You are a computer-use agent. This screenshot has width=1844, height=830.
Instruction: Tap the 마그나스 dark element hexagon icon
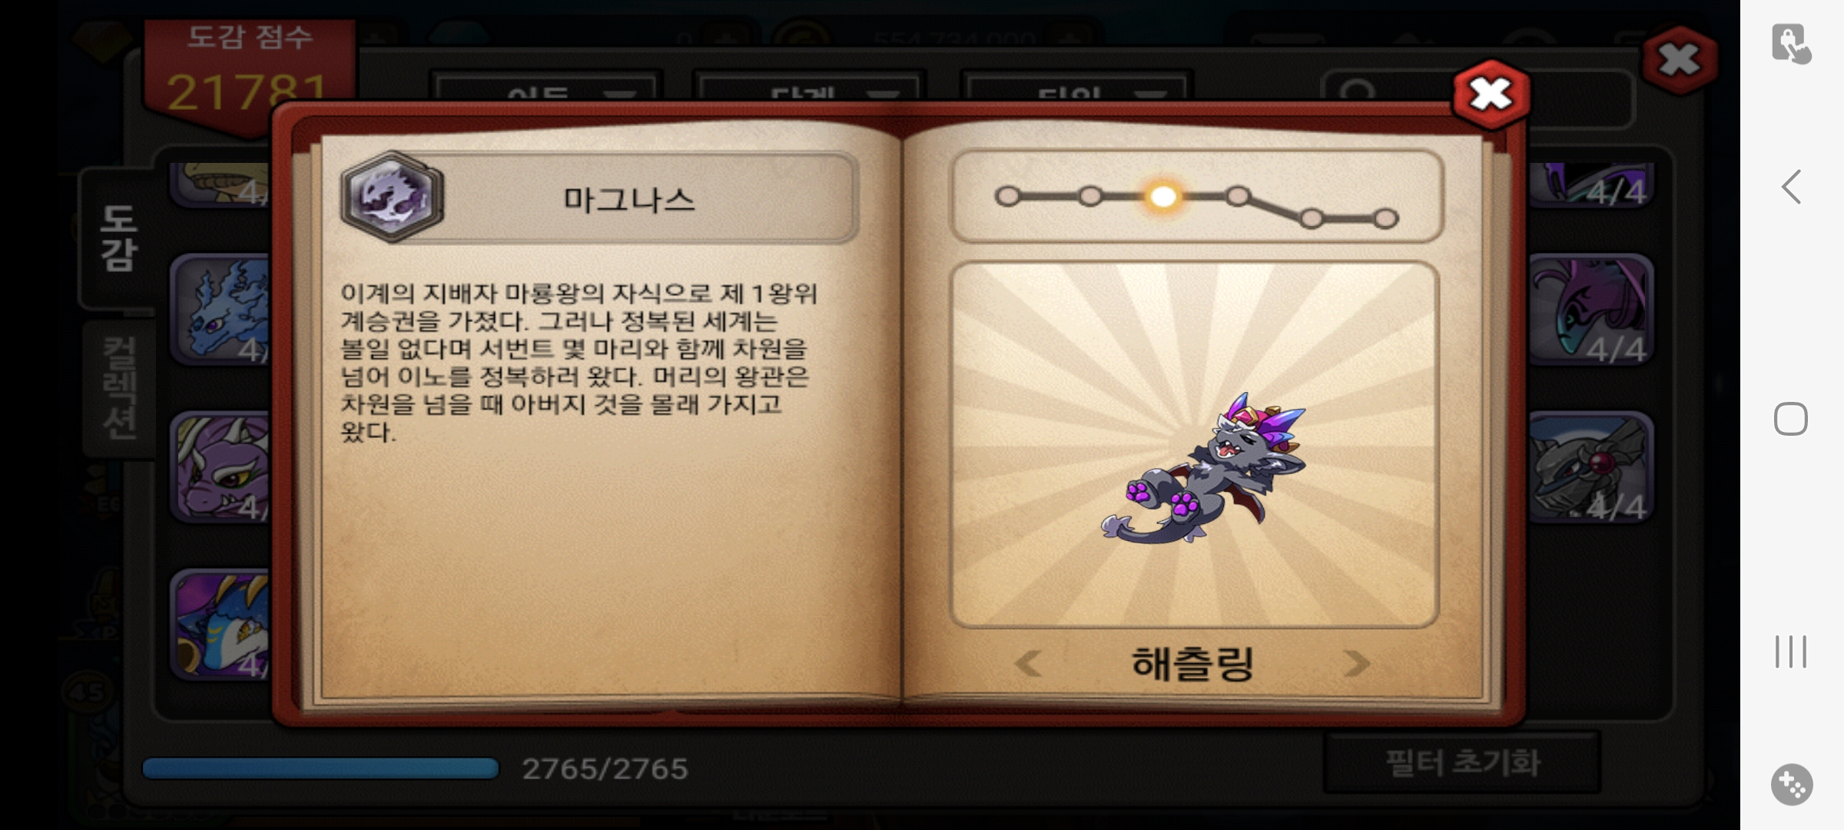(392, 197)
